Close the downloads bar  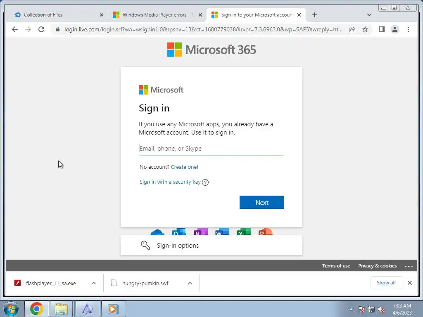409,282
